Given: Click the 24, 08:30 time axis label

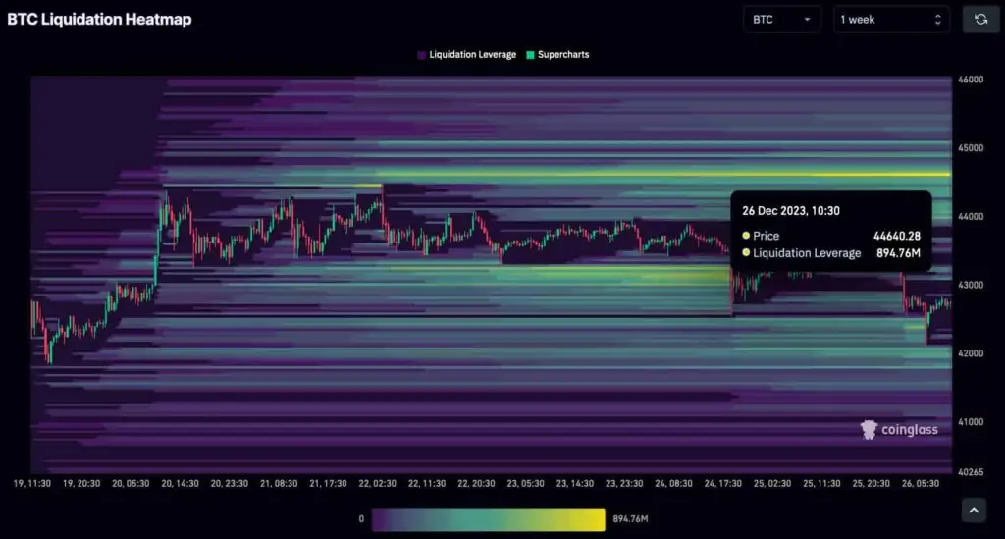Looking at the screenshot, I should pos(673,483).
